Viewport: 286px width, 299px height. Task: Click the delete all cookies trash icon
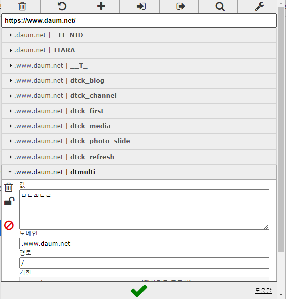[22, 6]
